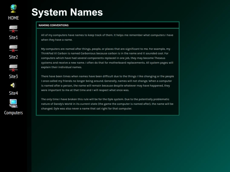The height and width of the screenshot is (172, 230).
Task: Open the Site3 server icon
Action: click(13, 68)
